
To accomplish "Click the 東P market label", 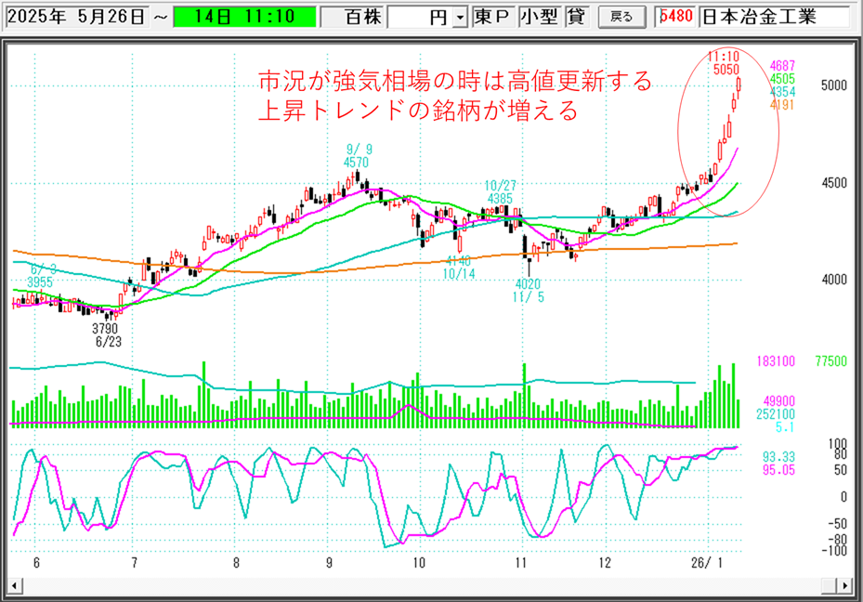I will point(491,17).
